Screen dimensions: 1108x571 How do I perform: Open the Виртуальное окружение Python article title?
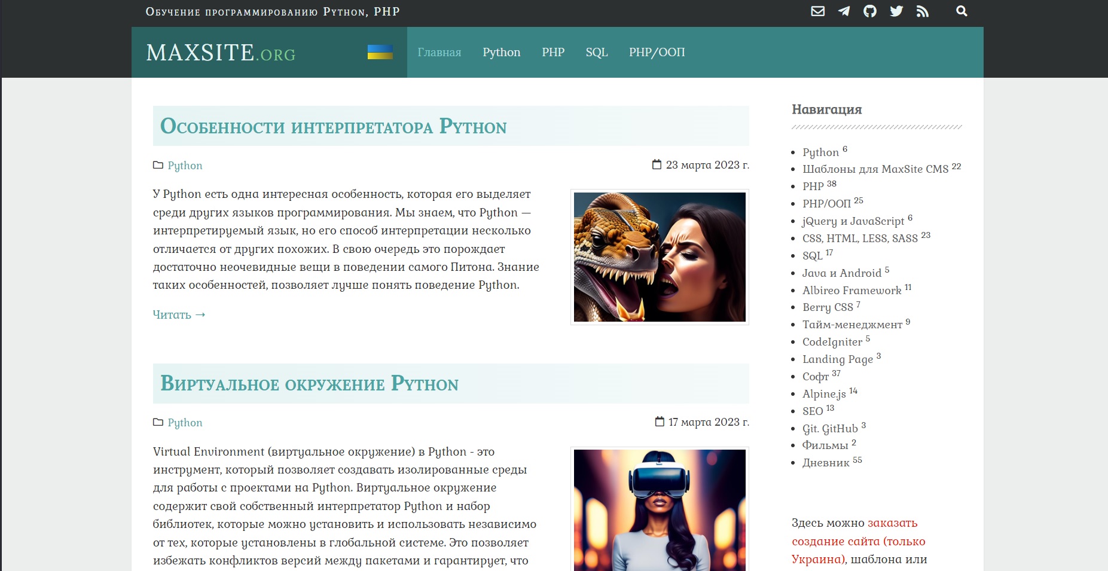pos(309,384)
